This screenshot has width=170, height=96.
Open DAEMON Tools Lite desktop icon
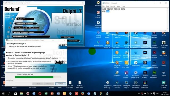click(x=98, y=24)
